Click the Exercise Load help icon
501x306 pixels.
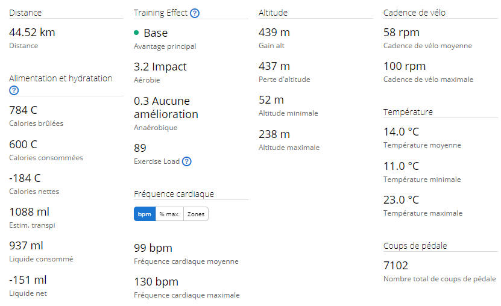point(187,161)
